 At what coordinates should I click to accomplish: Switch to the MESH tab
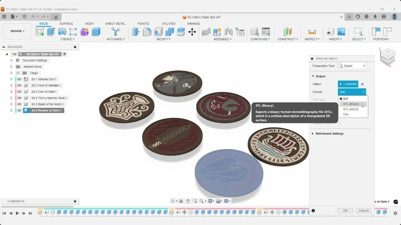coord(89,24)
